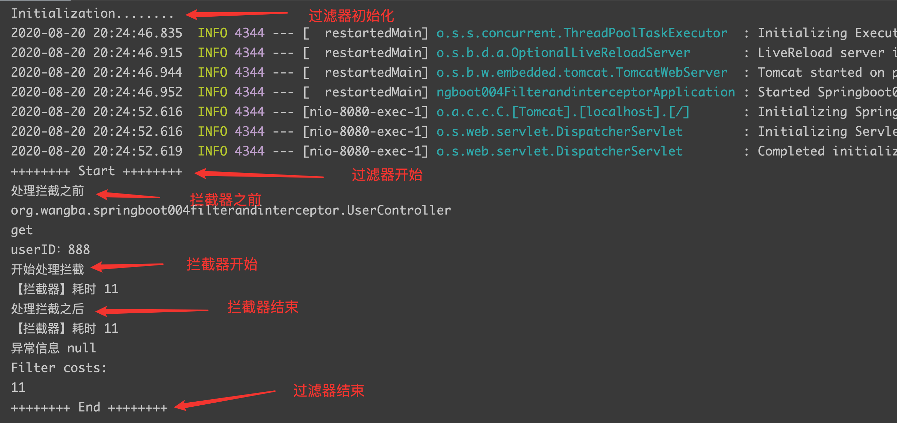
Task: Click the '++++++++ End ++++++++' line
Action: (x=89, y=407)
